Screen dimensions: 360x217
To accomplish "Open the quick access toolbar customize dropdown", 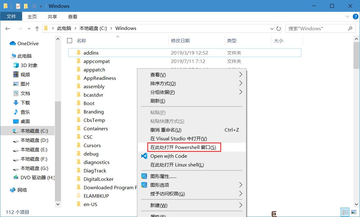I will pos(41,6).
